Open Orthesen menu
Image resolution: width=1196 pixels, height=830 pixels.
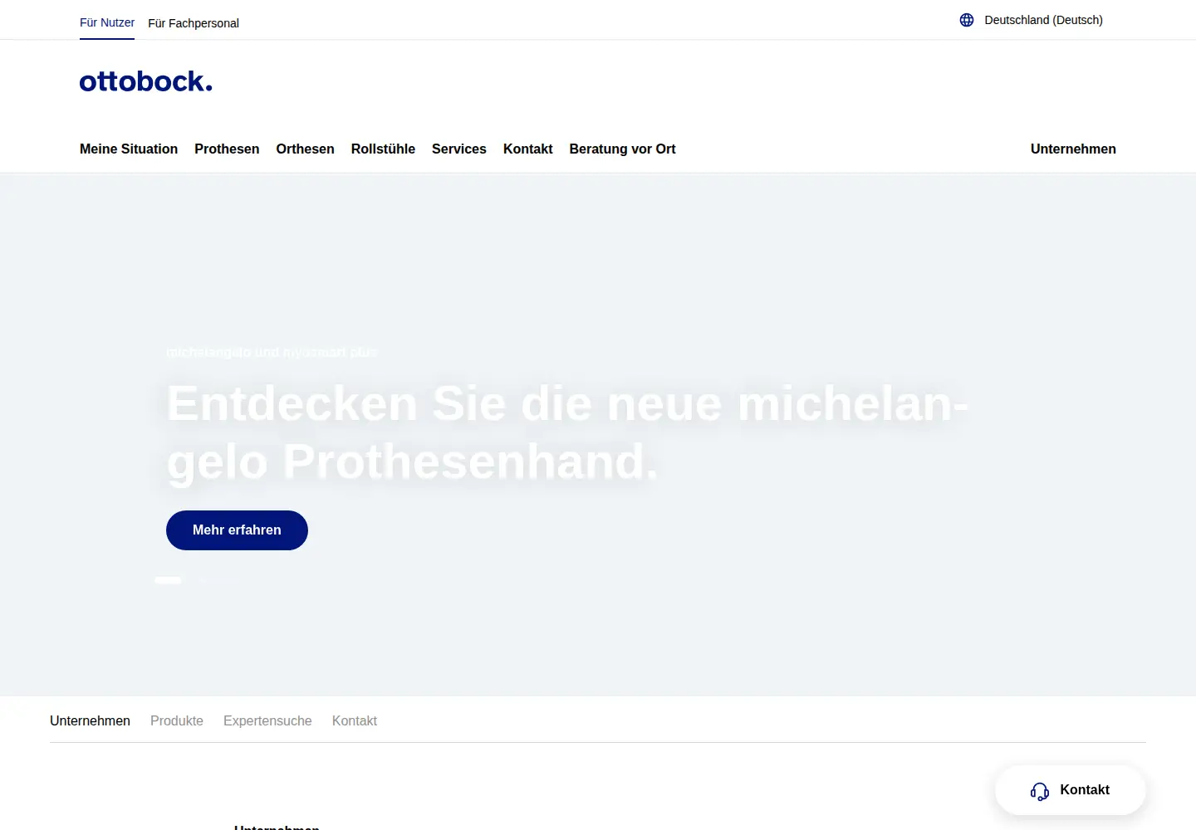(x=305, y=149)
